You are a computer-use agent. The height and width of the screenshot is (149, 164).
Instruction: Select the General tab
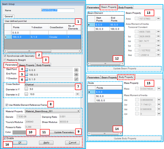pyautogui.click(x=9, y=16)
